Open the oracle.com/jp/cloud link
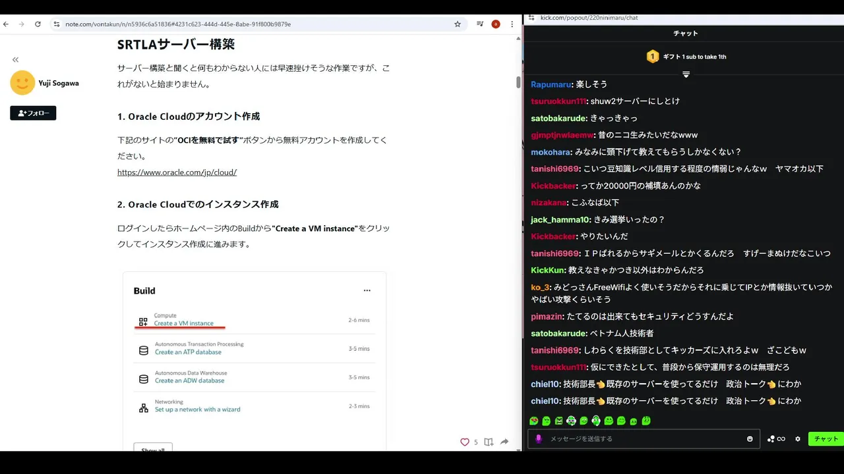844x474 pixels. 177,172
